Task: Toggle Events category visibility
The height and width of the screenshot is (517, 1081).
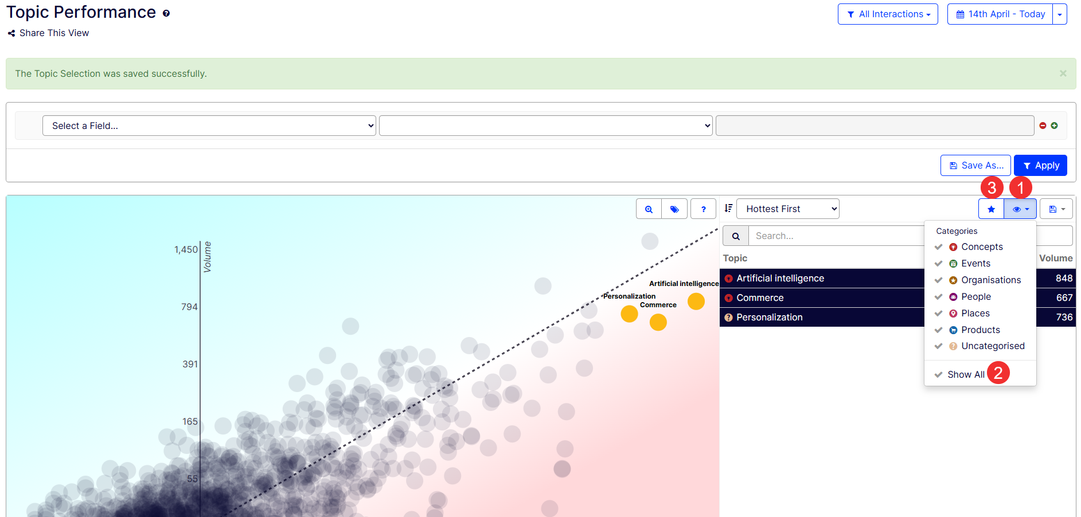Action: click(x=980, y=264)
